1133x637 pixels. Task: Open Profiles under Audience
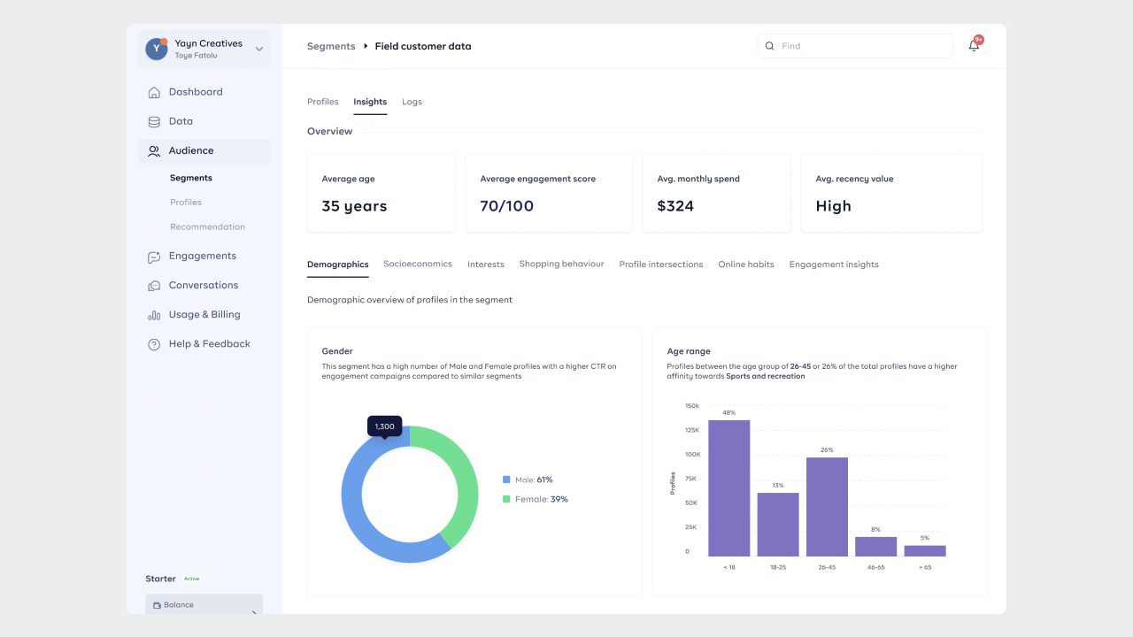tap(186, 203)
